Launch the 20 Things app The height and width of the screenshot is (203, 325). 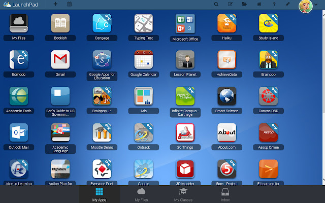pyautogui.click(x=185, y=132)
